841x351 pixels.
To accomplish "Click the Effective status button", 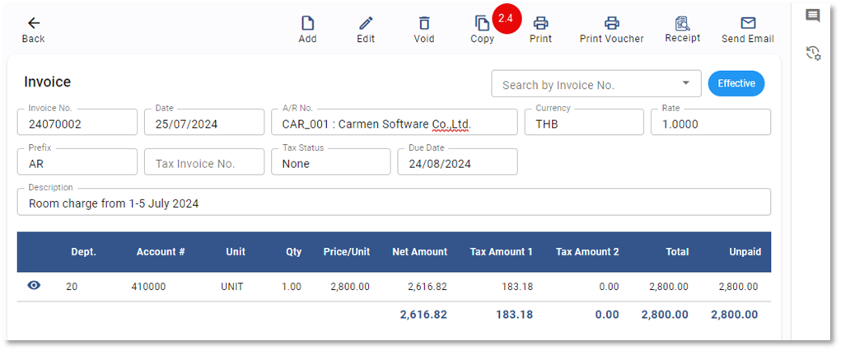I will [736, 83].
